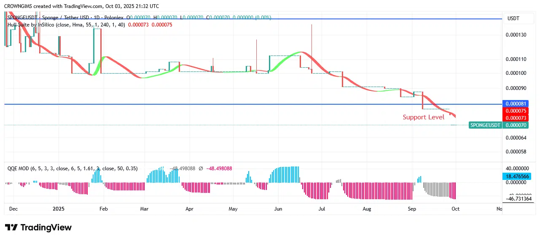The height and width of the screenshot is (240, 540).
Task: Click the green 0.000070 last price label
Action: (x=516, y=125)
